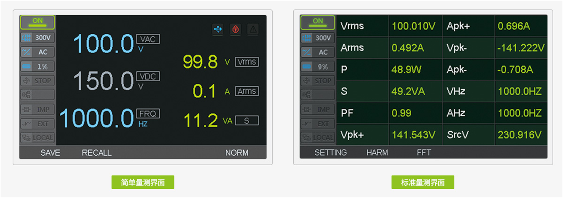Click the blue network connection icon
The image size is (563, 198).
pyautogui.click(x=218, y=29)
